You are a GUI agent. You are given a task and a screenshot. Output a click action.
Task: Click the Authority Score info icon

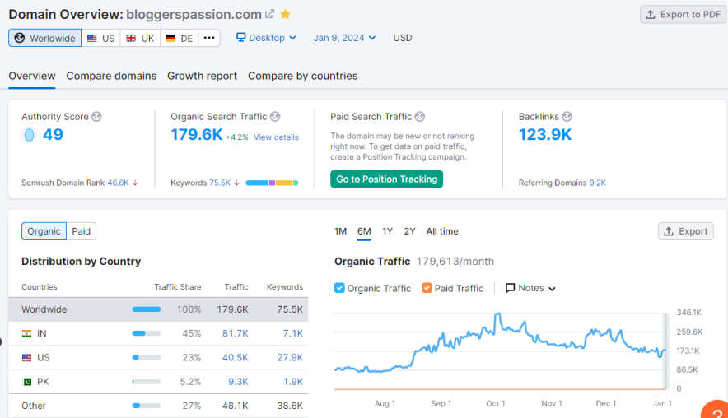(x=96, y=117)
